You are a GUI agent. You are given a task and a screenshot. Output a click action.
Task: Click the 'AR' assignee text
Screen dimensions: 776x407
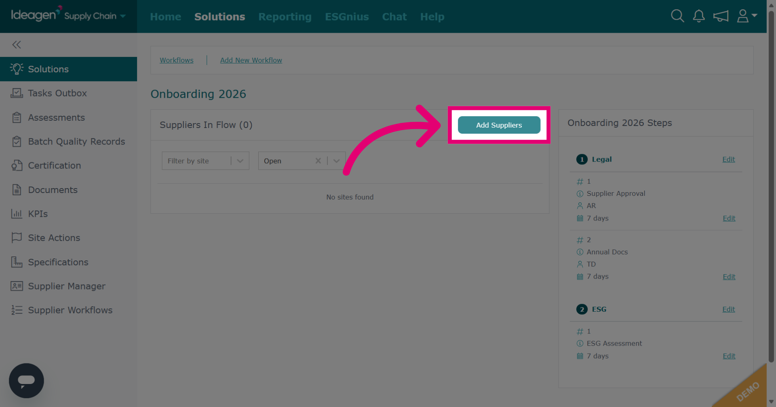click(x=591, y=206)
